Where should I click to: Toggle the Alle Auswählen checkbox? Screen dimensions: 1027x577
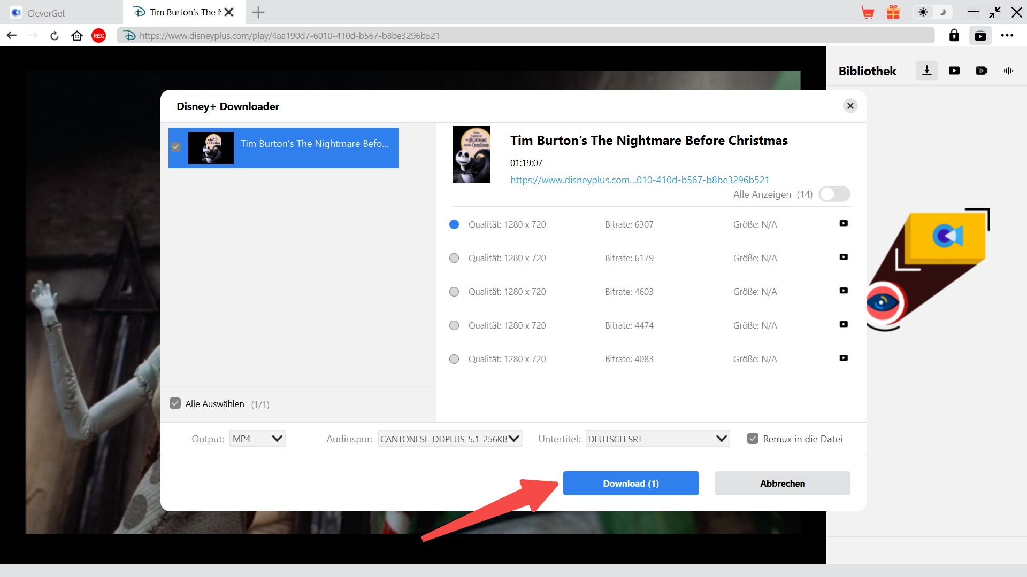(x=175, y=403)
